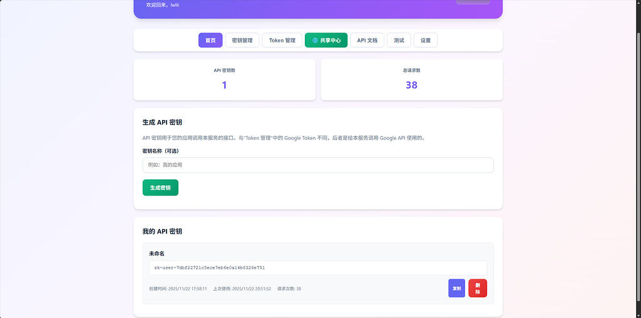This screenshot has height=318, width=641.
Task: Open the Token 管理 tab
Action: tap(282, 41)
